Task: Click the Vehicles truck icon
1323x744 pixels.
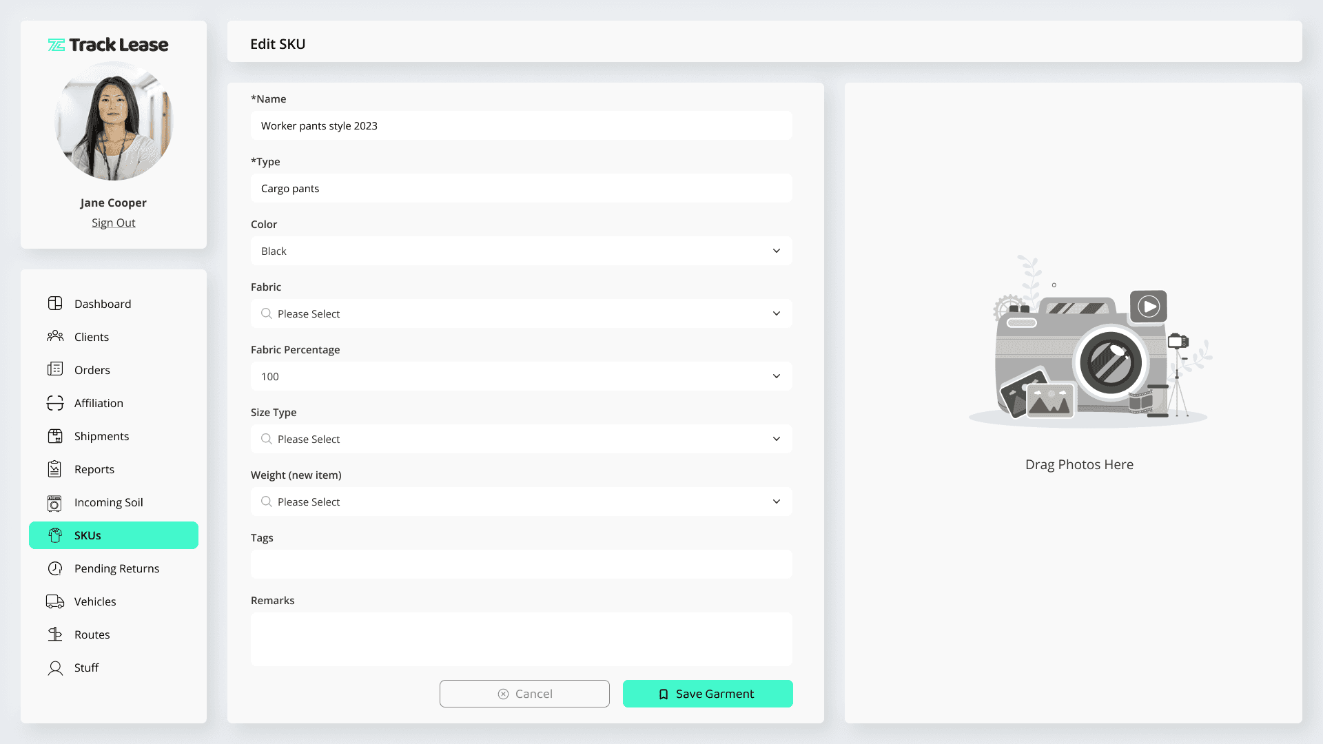Action: point(55,601)
